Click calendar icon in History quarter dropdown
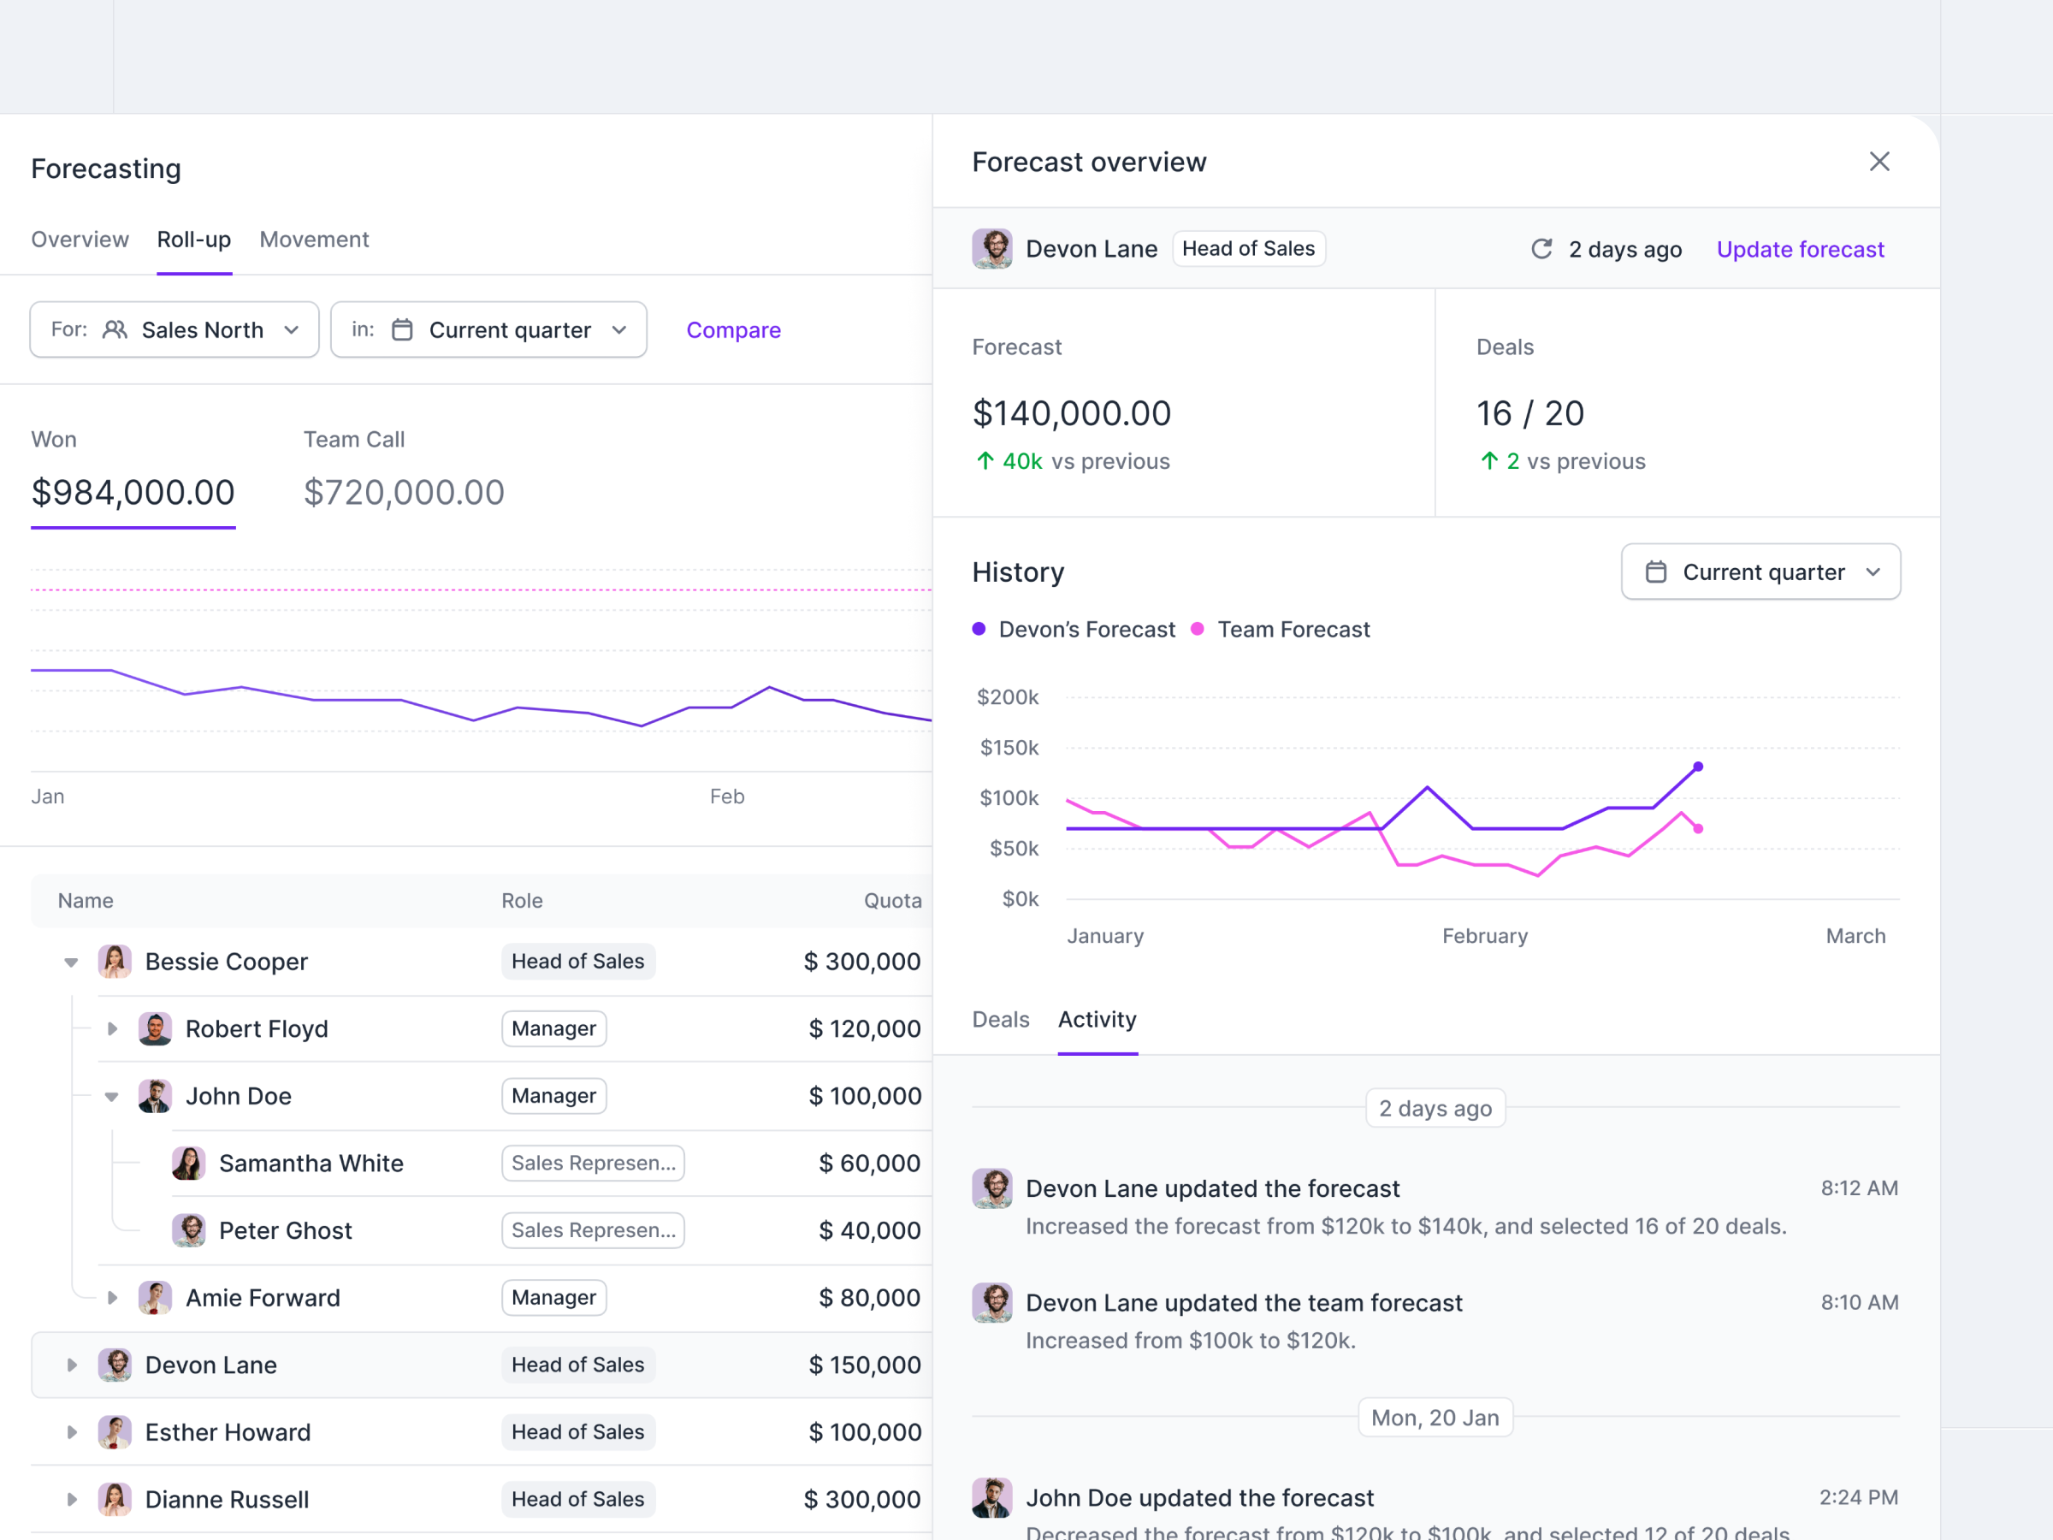The image size is (2053, 1540). 1655,572
